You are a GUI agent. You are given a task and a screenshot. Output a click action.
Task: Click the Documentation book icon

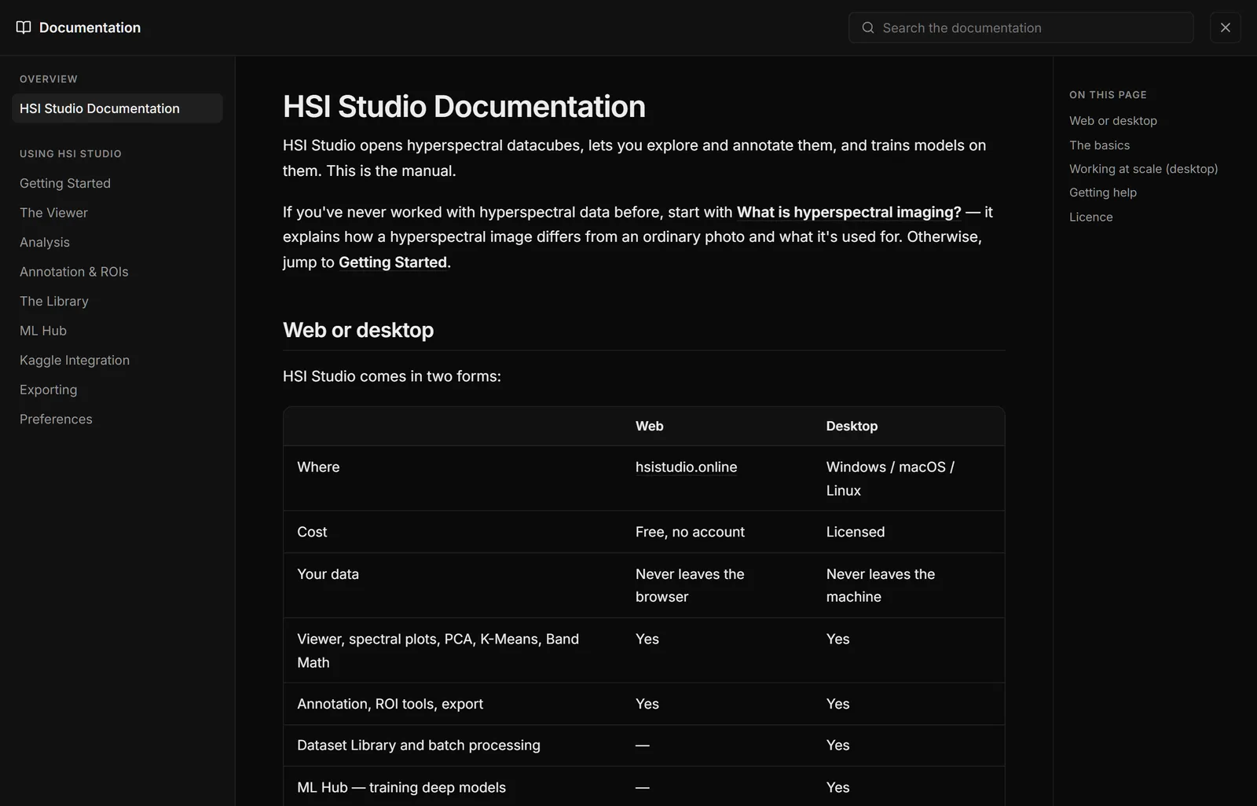(x=24, y=27)
